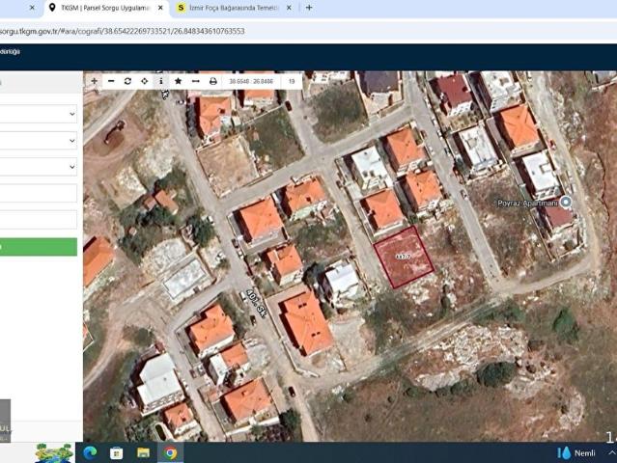Select the parcel info (i) tool
The image size is (617, 463).
coord(161,81)
